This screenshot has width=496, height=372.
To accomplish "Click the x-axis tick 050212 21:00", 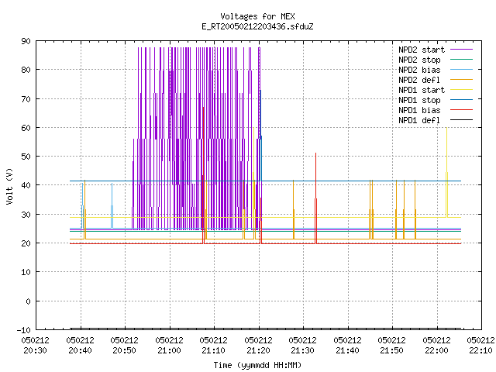I will 169,345.
